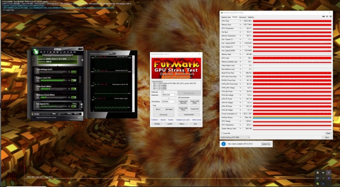Open GPU-Z hamburger menu icon

[x=330, y=16]
